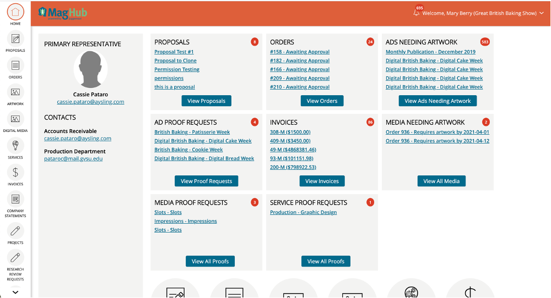Click the View Invoices button
Image resolution: width=551 pixels, height=298 pixels.
(x=322, y=181)
